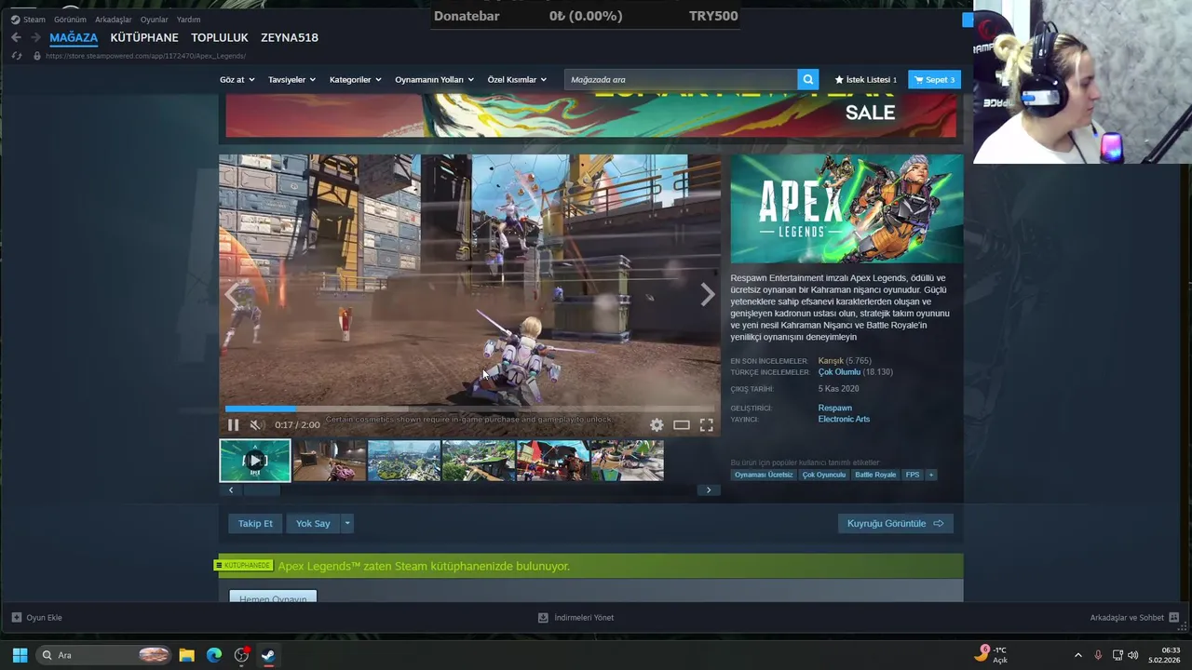1192x670 pixels.
Task: Toggle theater mode on the trailer
Action: pos(682,424)
